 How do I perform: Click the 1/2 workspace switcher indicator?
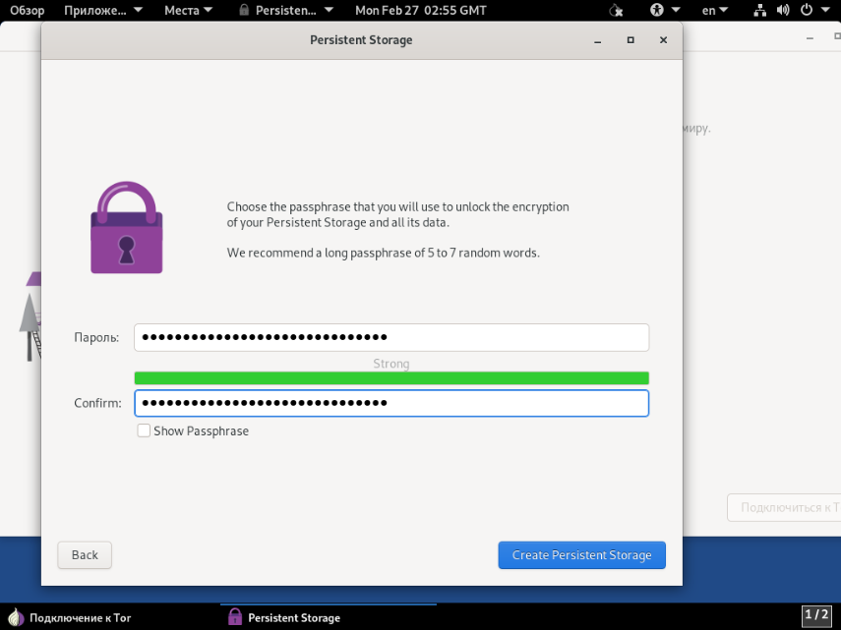pos(816,616)
